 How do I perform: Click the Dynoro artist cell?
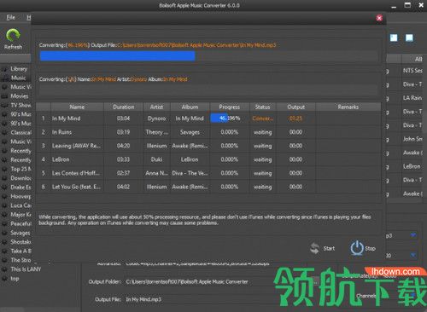pos(156,118)
